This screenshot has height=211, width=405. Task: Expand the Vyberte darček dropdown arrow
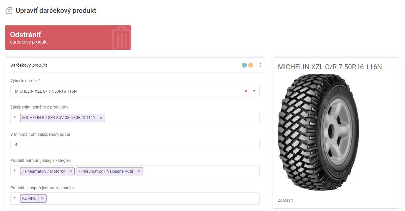(x=254, y=91)
